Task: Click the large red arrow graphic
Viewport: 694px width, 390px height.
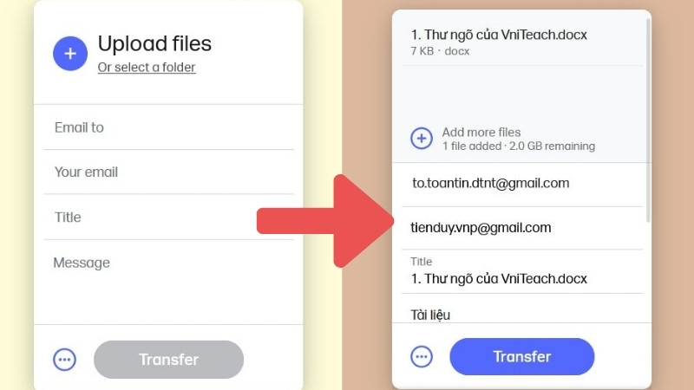Action: pyautogui.click(x=325, y=221)
